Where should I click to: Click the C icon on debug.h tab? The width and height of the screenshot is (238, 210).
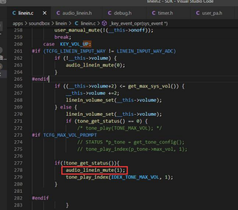click(109, 13)
